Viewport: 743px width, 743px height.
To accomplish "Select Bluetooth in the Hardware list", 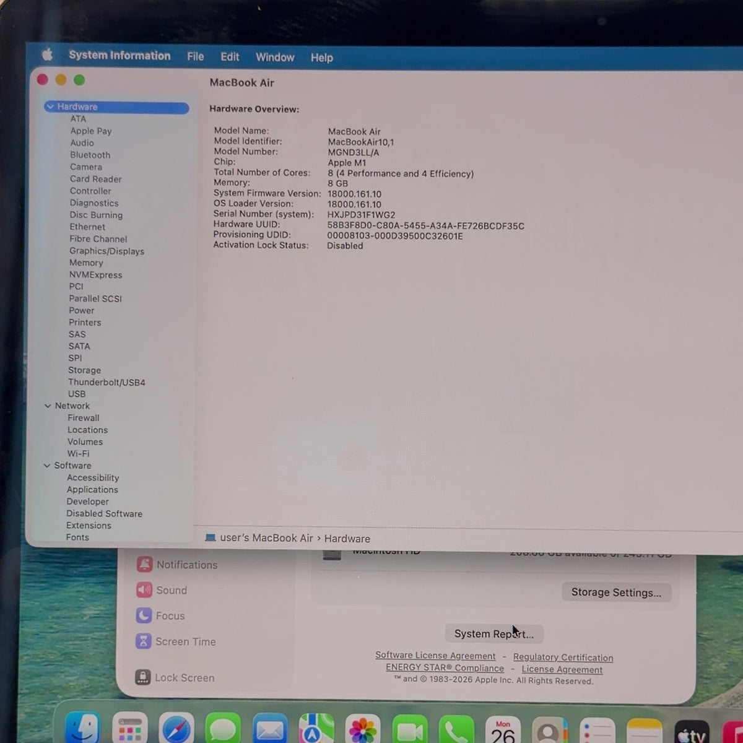I will [90, 155].
